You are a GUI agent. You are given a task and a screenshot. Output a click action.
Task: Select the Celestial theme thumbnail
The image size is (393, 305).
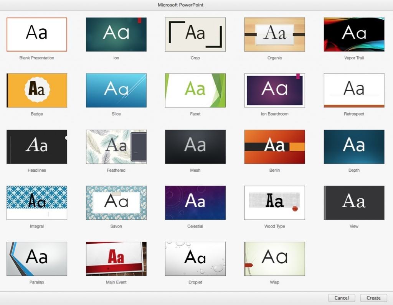[x=195, y=203]
